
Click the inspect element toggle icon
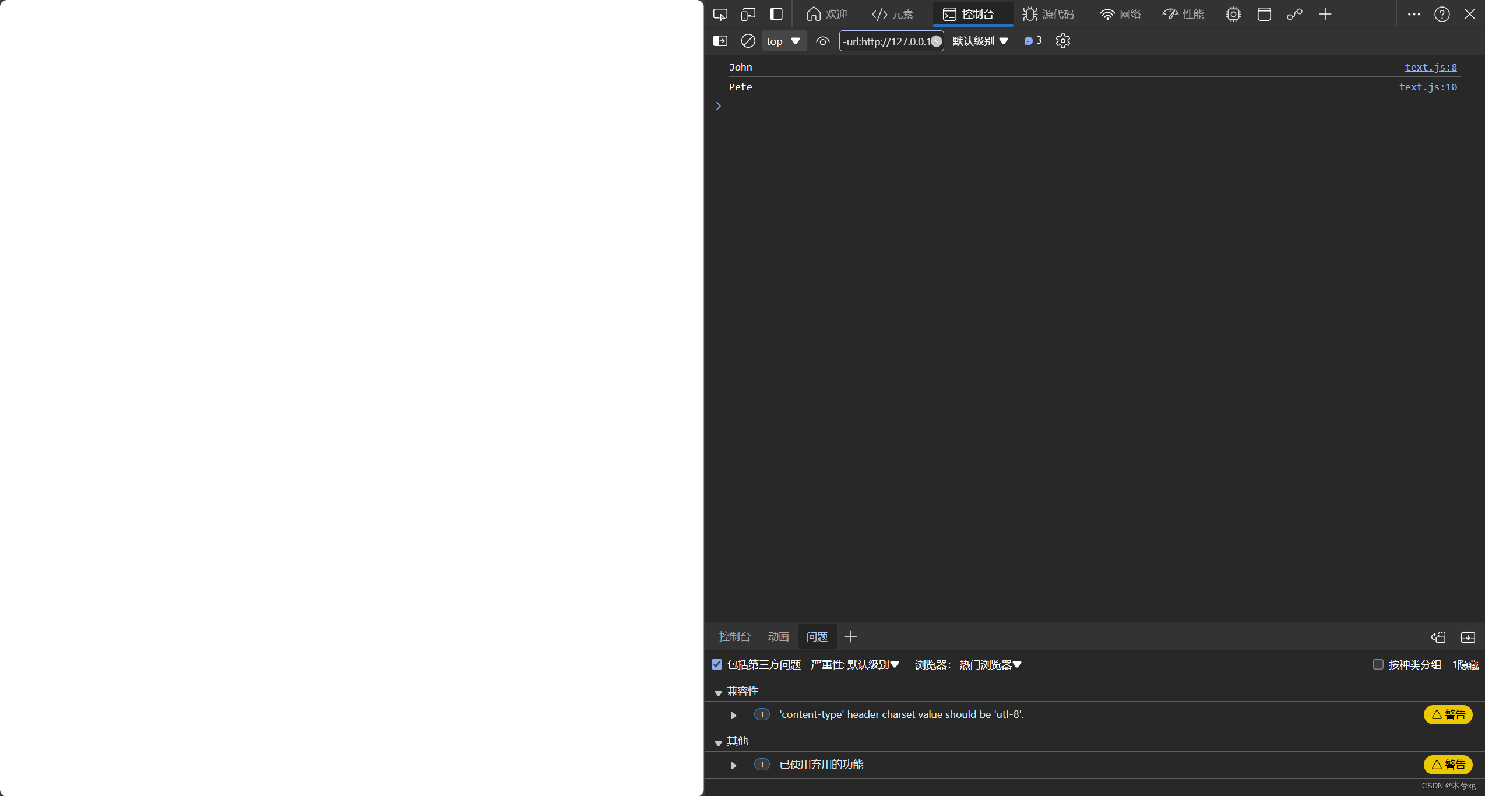721,14
